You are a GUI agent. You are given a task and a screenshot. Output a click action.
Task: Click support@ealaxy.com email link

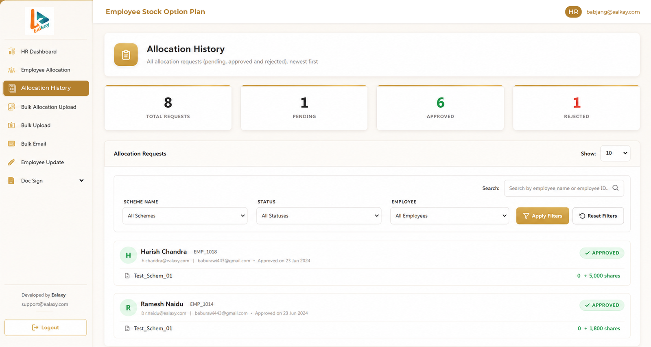(x=45, y=304)
